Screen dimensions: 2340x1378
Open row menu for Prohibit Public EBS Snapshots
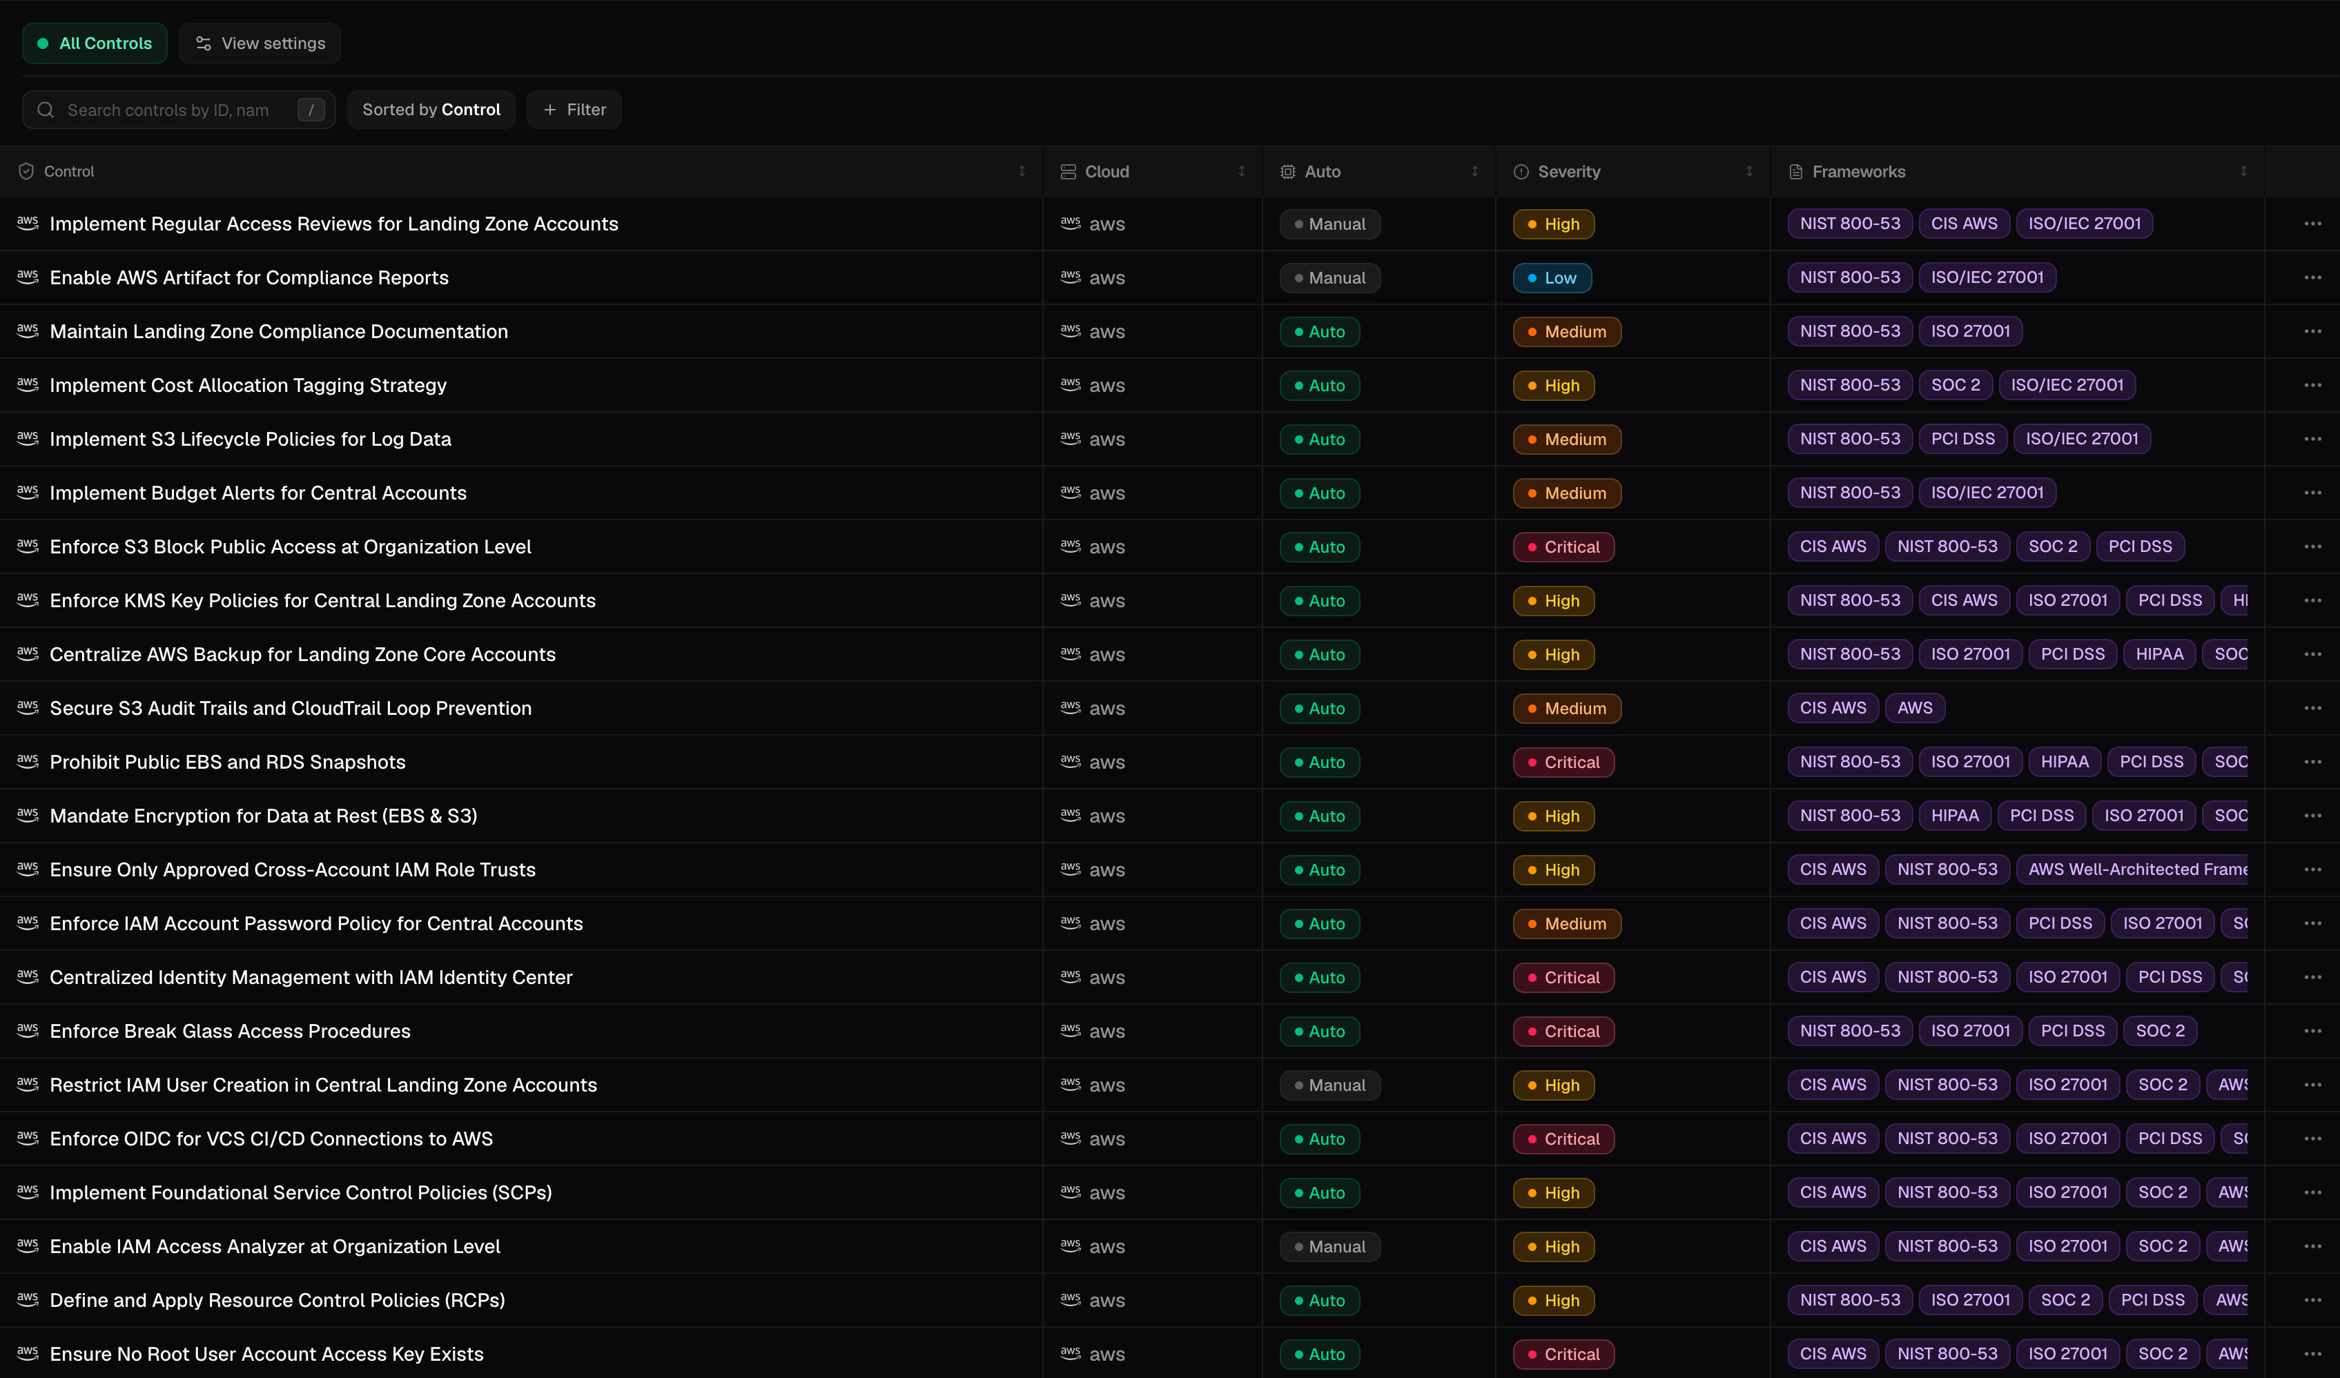click(x=2312, y=762)
